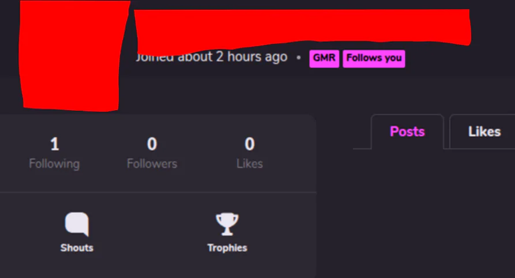Viewport: 515px width, 278px height.
Task: Open the Following count showing 1
Action: (55, 144)
